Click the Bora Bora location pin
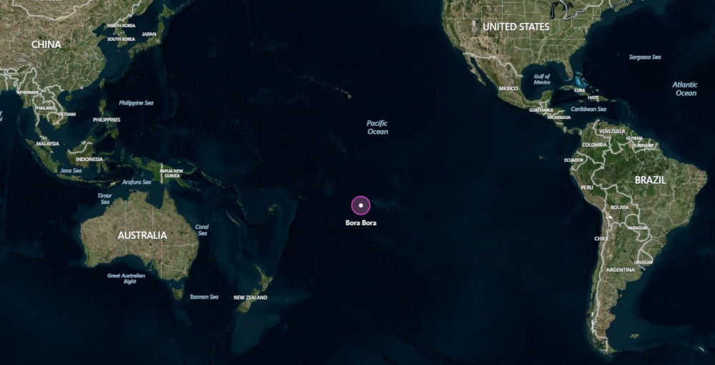 coord(360,205)
